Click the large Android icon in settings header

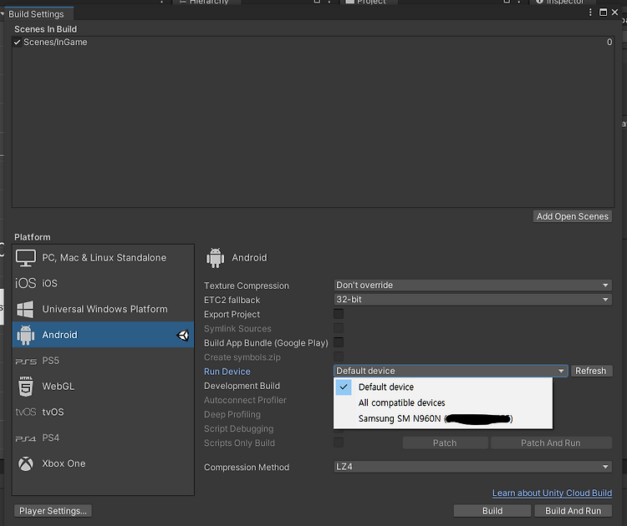click(x=215, y=258)
